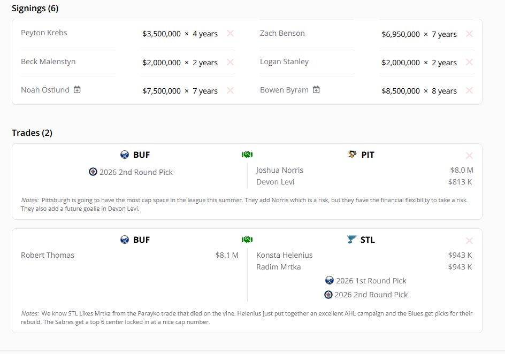Click the $7,500,000 × 7 years contract
This screenshot has height=354, width=505.
coord(180,91)
